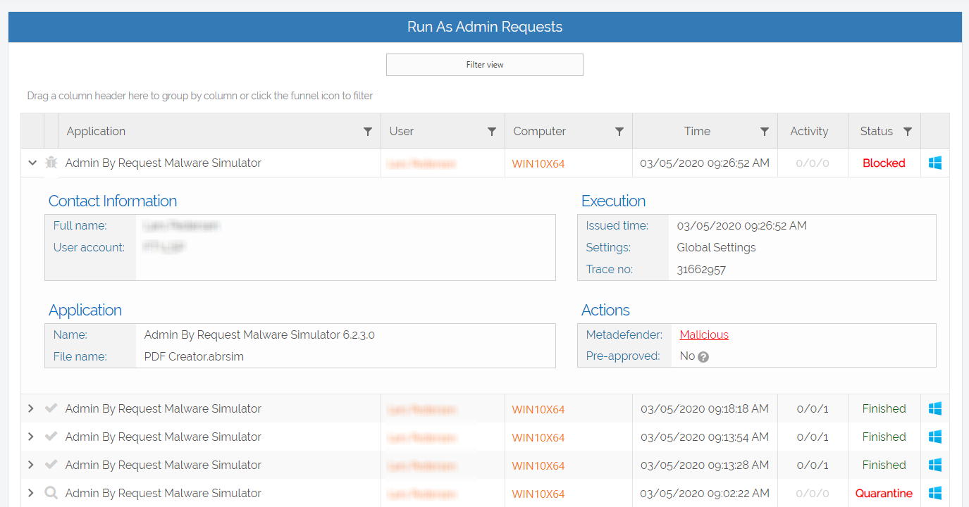
Task: Click the Filter view button
Action: (x=484, y=65)
